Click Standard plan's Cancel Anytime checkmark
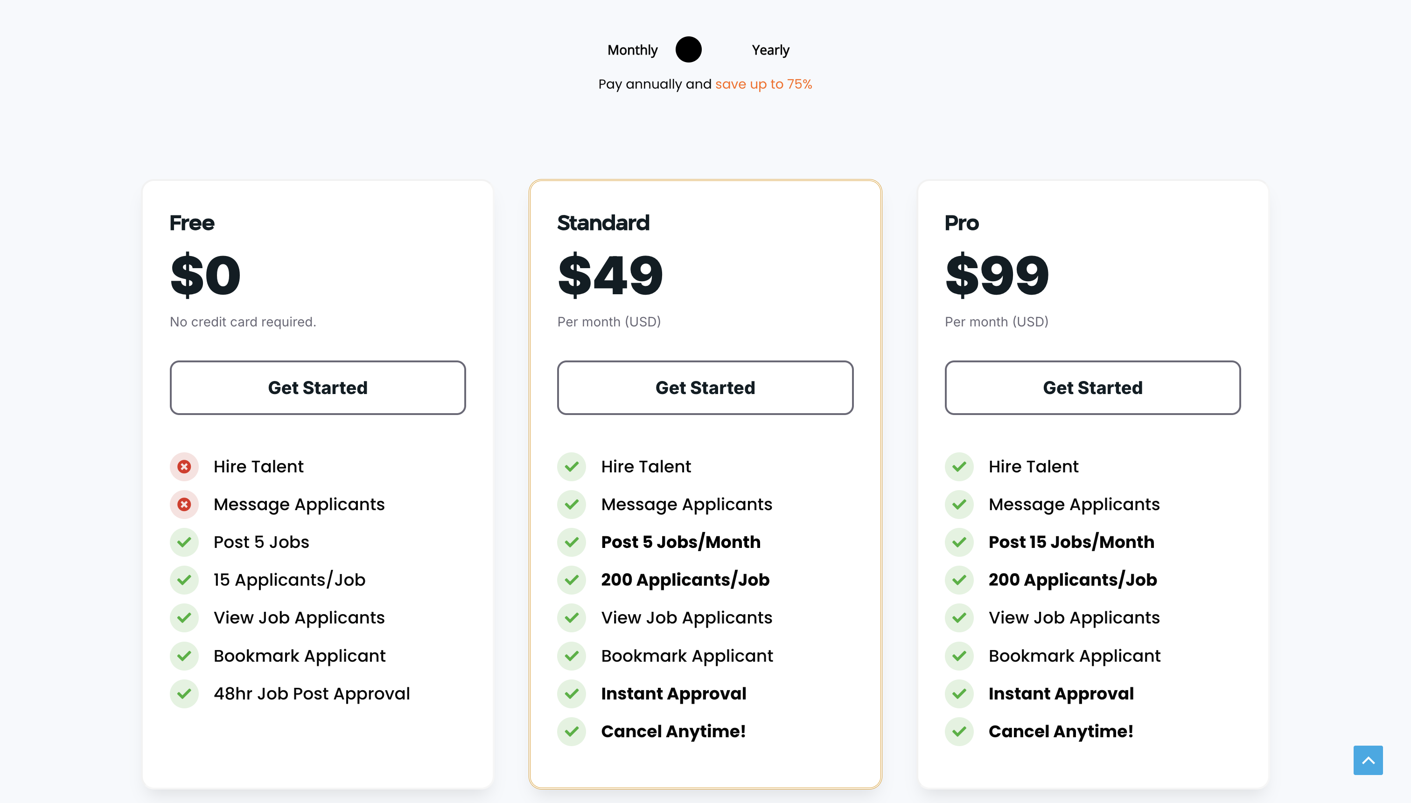 pyautogui.click(x=572, y=732)
